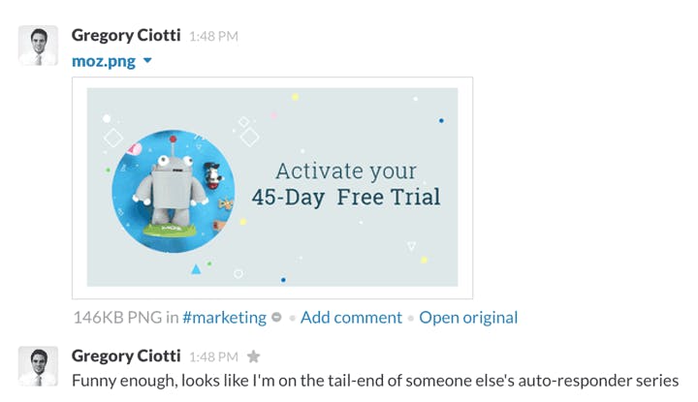The width and height of the screenshot is (698, 402).
Task: Click Gregory Ciotti's name on the text message
Action: coord(126,356)
